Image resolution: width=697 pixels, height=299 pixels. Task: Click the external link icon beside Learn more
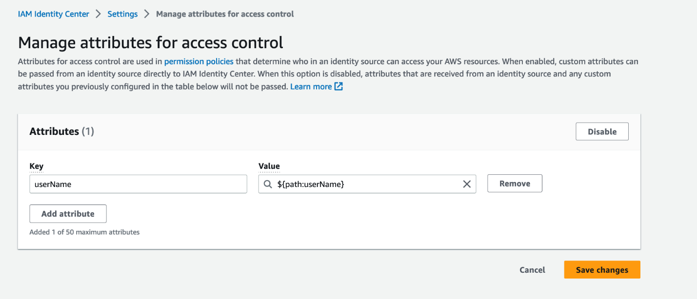pos(339,86)
